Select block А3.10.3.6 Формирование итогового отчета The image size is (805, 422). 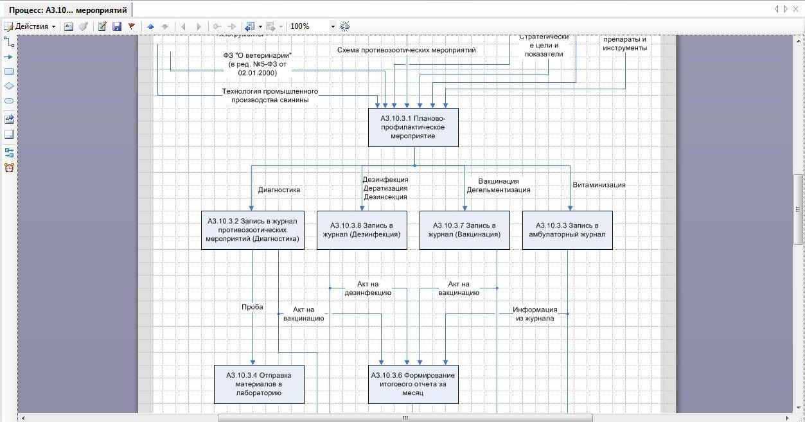[413, 384]
